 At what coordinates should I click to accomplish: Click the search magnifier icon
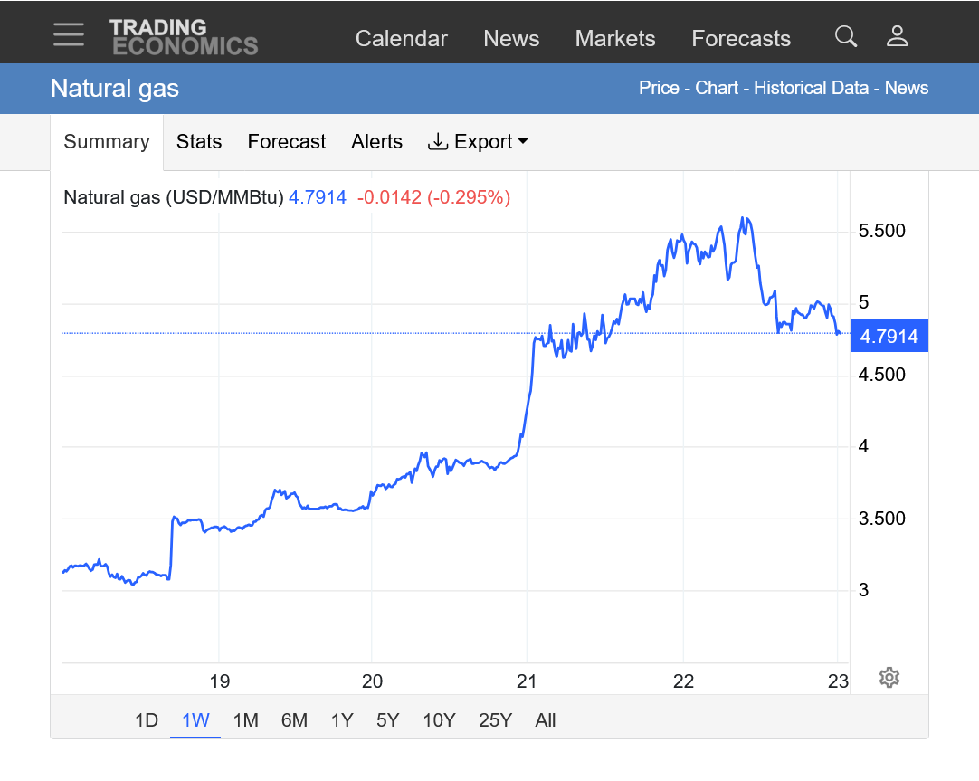click(845, 37)
